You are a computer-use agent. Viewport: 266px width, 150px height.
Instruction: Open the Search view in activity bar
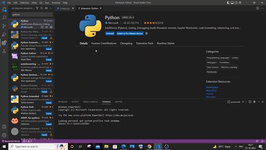(4, 17)
